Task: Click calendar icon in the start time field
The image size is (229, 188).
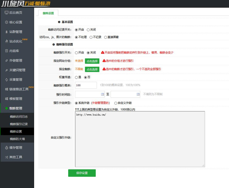Action: click(103, 94)
